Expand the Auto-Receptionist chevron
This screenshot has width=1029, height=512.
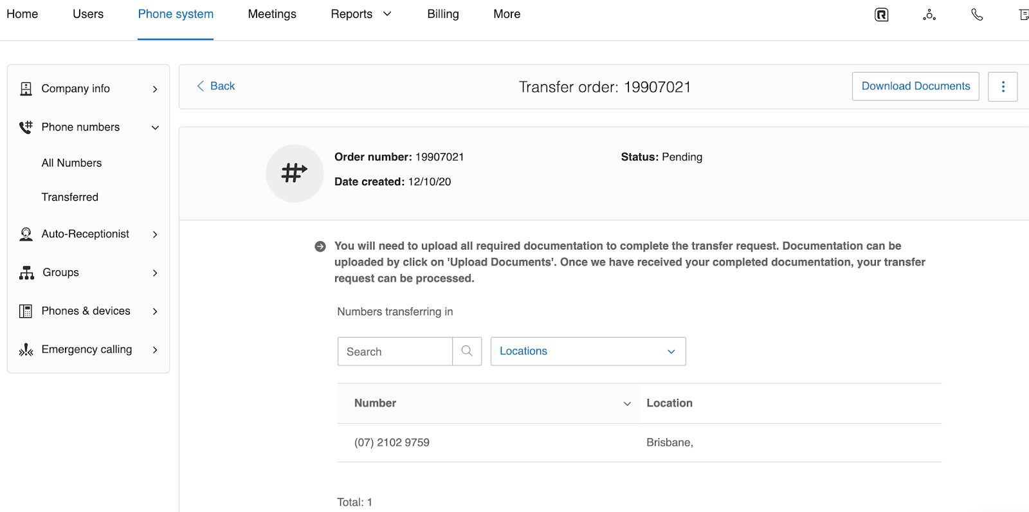coord(155,235)
